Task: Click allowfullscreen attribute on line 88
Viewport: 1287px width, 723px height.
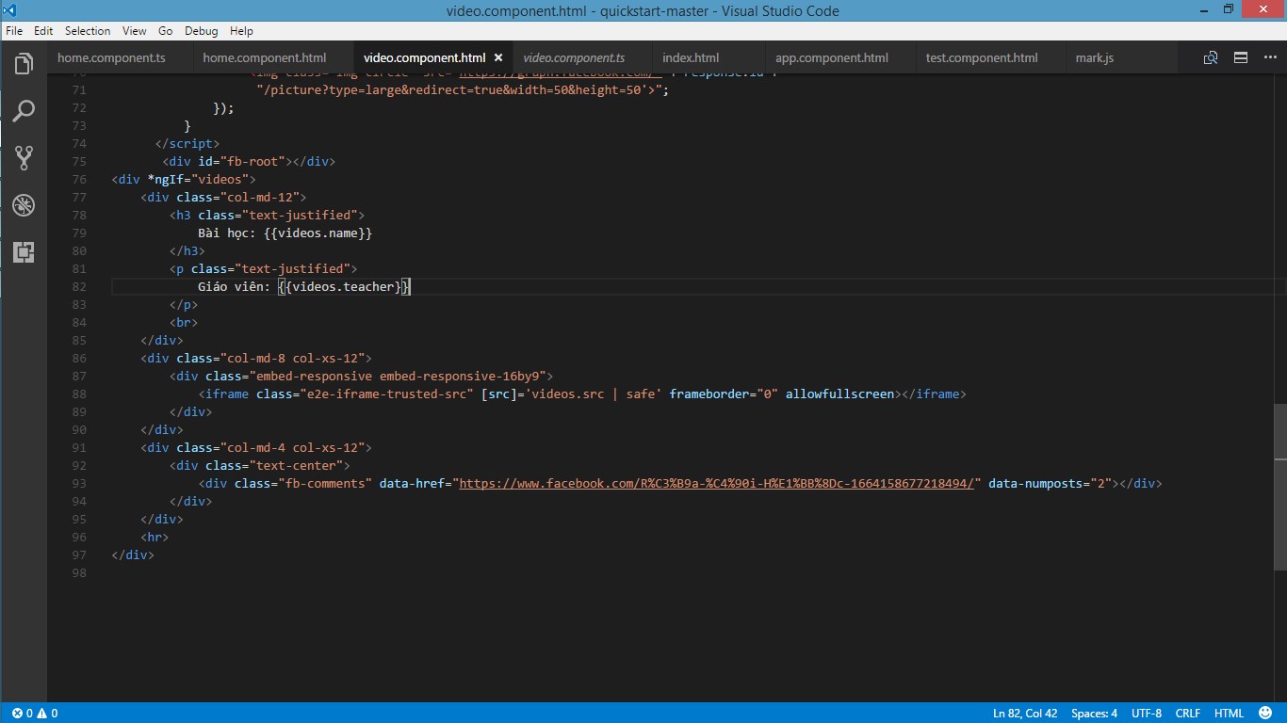Action: 839,394
